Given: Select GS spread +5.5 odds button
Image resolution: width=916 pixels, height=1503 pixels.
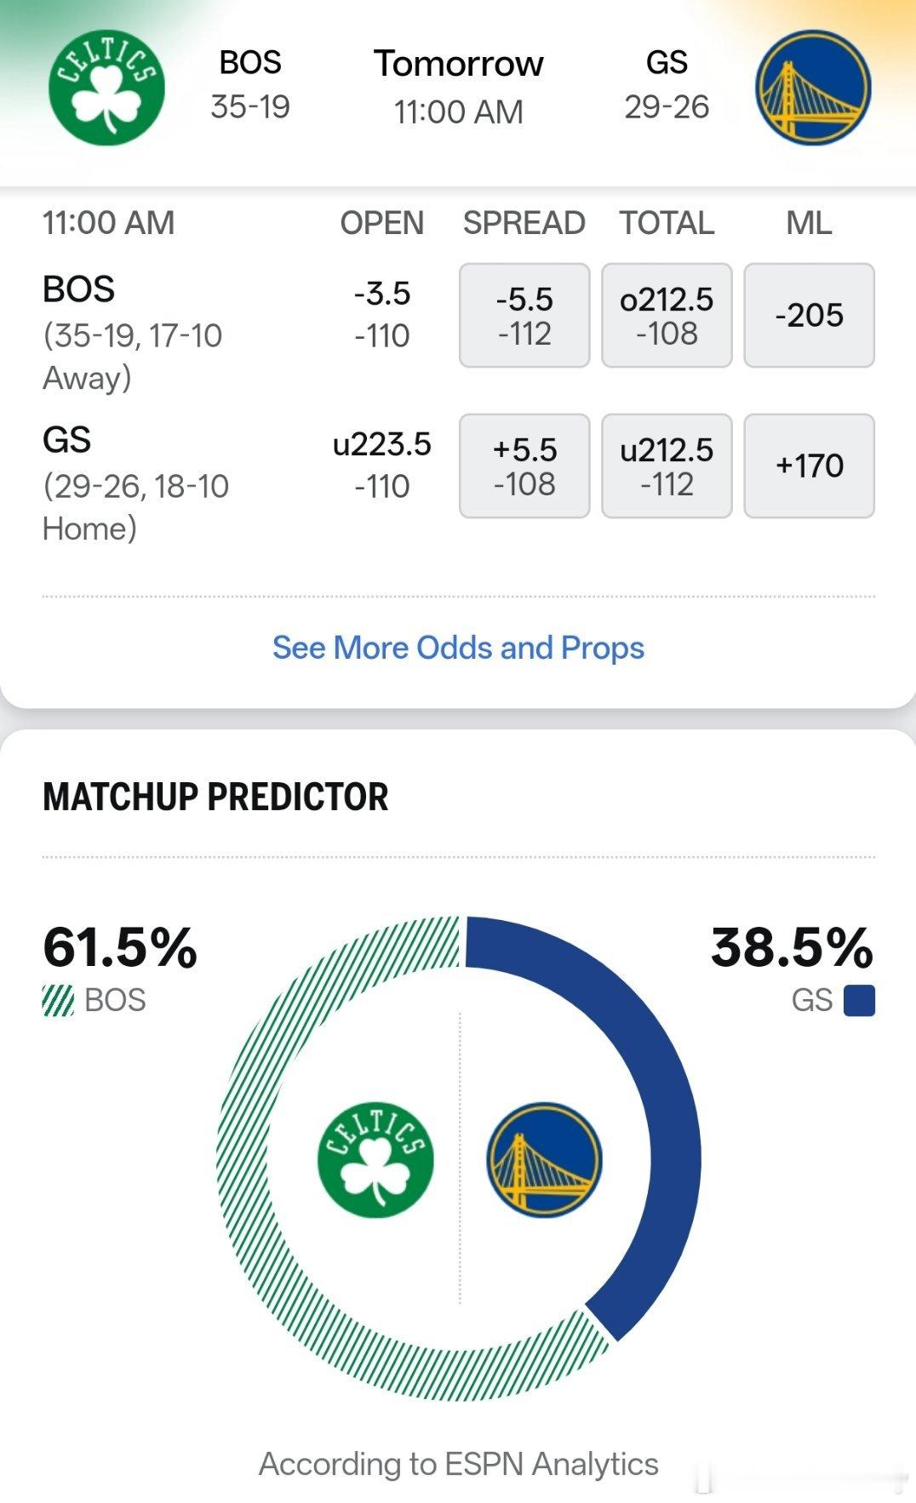Looking at the screenshot, I should pos(524,466).
